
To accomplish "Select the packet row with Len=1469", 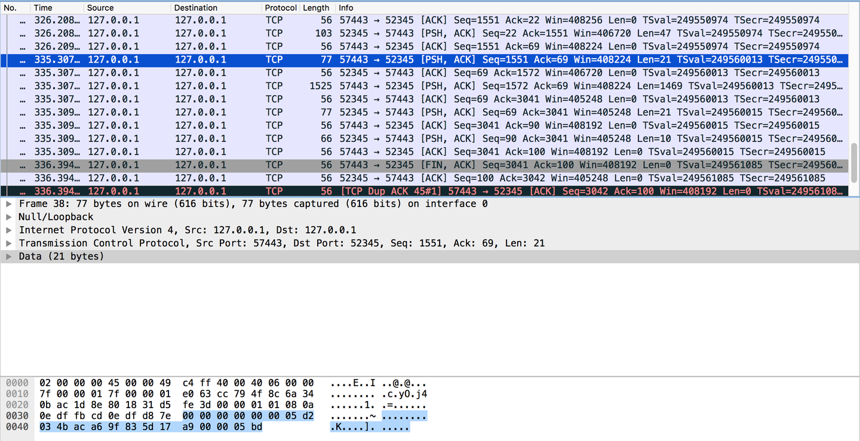I will pyautogui.click(x=424, y=86).
